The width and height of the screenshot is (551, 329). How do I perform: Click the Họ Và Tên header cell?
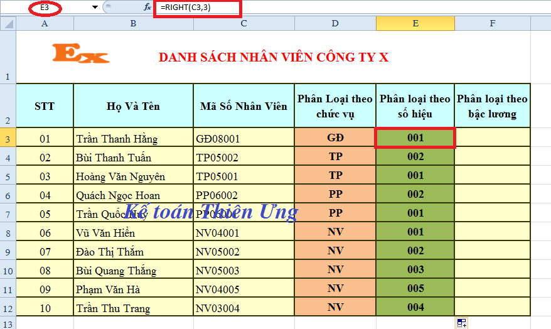[x=133, y=105]
